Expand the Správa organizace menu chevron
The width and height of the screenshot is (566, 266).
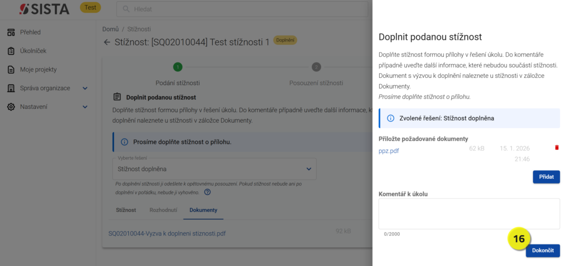85,88
